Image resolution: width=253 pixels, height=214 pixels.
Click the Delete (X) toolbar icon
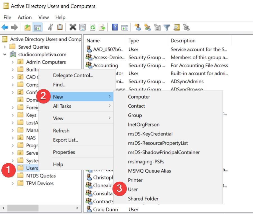click(x=73, y=27)
